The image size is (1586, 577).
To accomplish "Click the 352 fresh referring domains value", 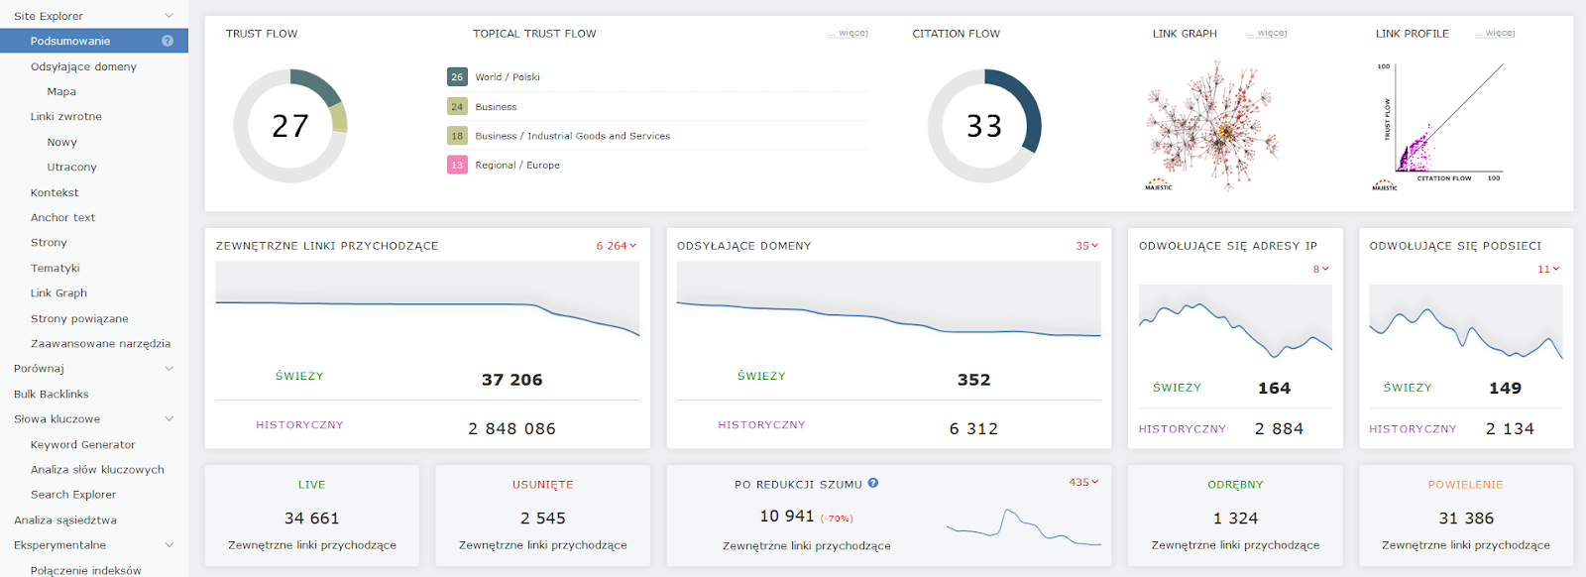I will (x=973, y=380).
